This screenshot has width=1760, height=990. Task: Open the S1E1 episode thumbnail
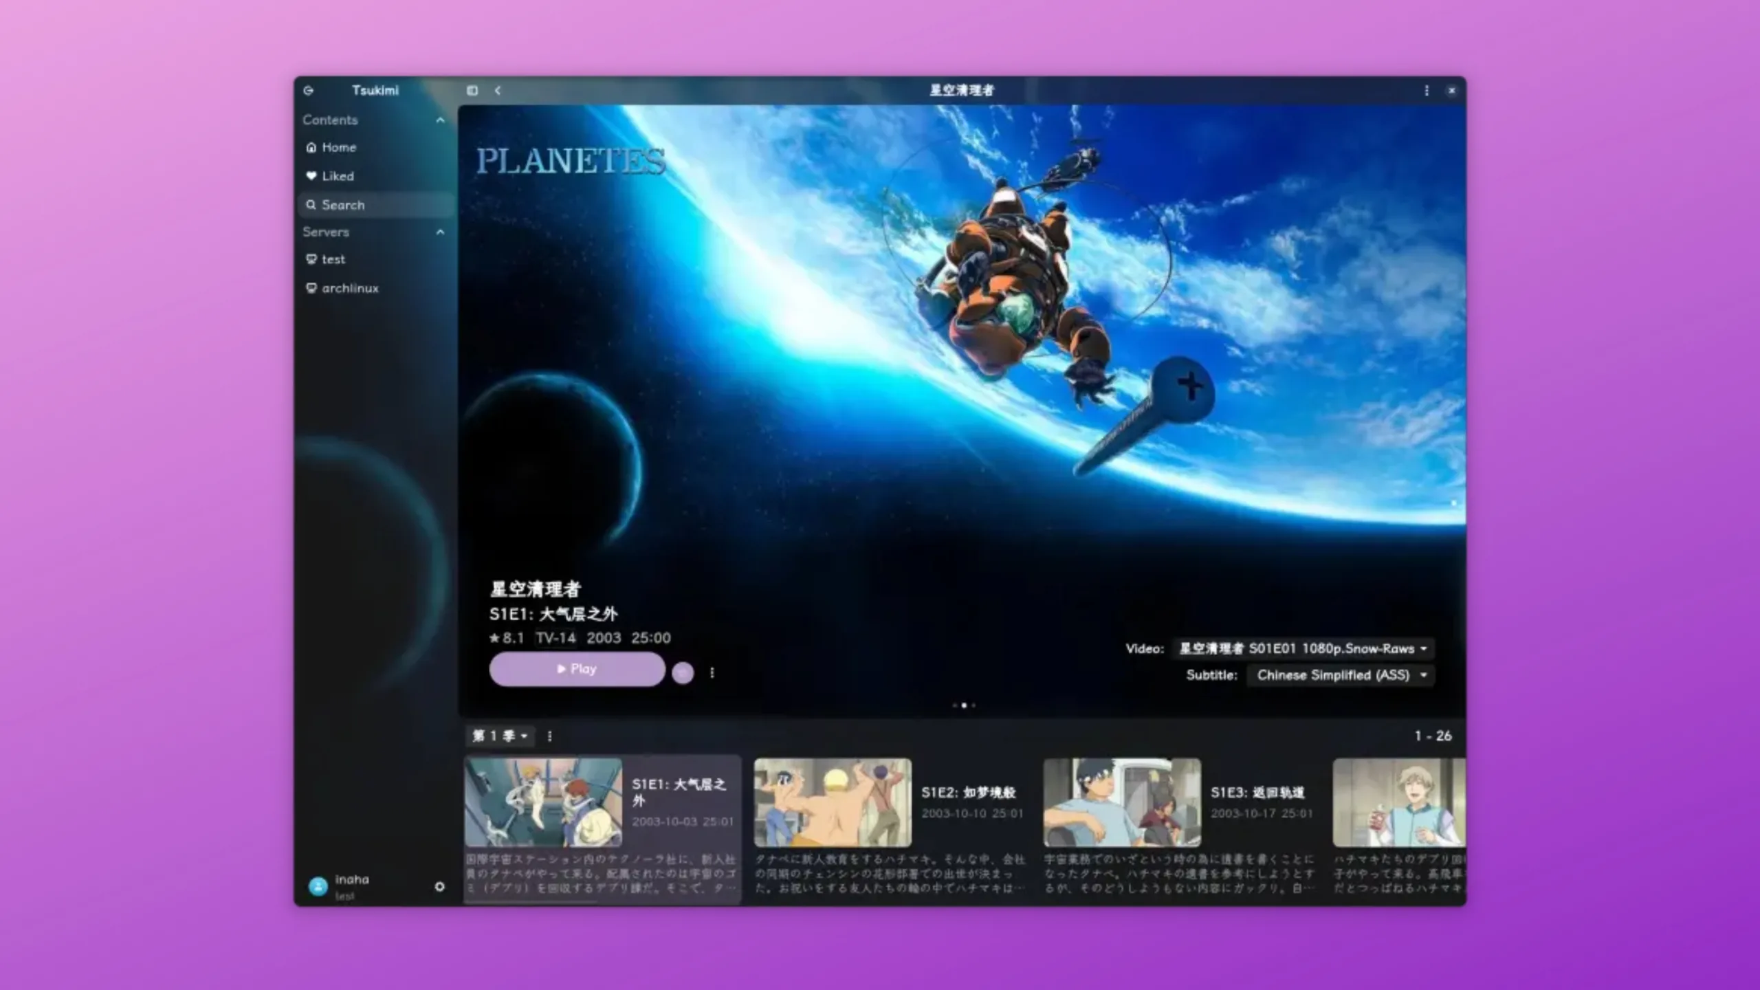[543, 802]
